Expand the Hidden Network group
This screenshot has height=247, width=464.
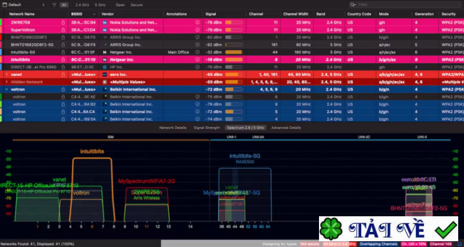pyautogui.click(x=6, y=82)
